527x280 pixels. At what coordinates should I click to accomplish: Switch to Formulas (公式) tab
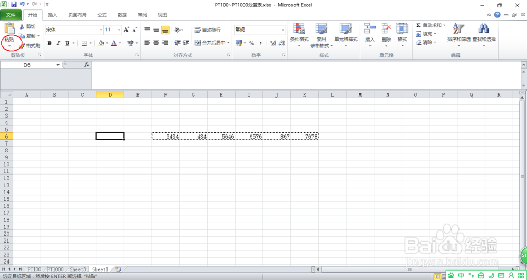click(x=102, y=15)
